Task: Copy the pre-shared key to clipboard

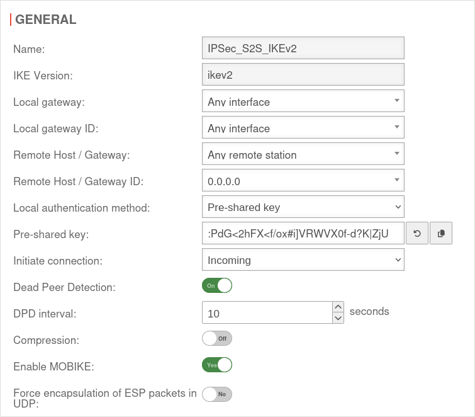Action: click(441, 234)
